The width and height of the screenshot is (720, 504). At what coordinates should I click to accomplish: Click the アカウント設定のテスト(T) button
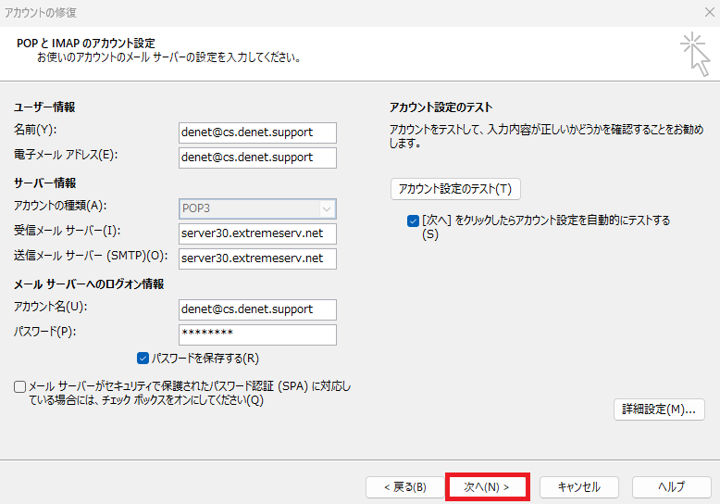click(x=455, y=189)
